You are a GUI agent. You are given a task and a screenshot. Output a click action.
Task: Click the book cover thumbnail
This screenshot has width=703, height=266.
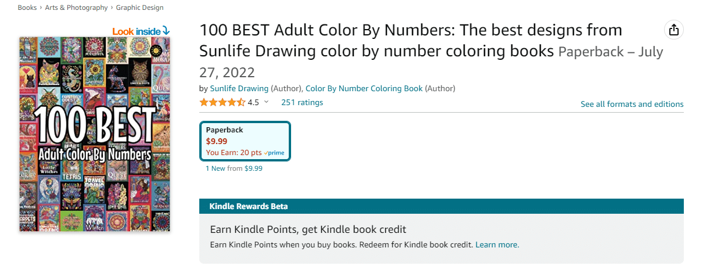[95, 134]
